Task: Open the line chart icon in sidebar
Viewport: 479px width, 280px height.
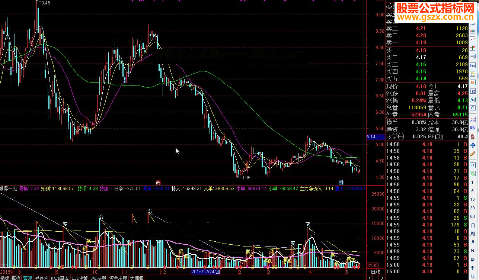Action: 473,39
